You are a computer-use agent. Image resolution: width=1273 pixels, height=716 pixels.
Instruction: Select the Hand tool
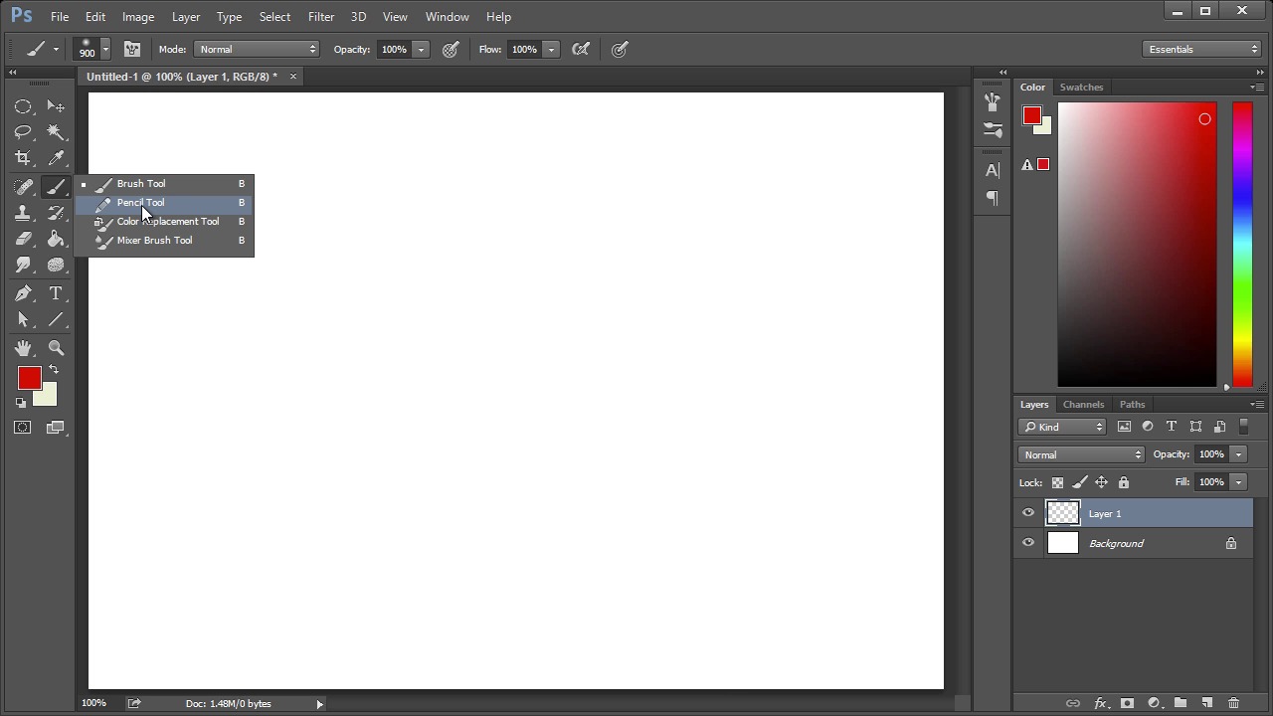pos(23,348)
